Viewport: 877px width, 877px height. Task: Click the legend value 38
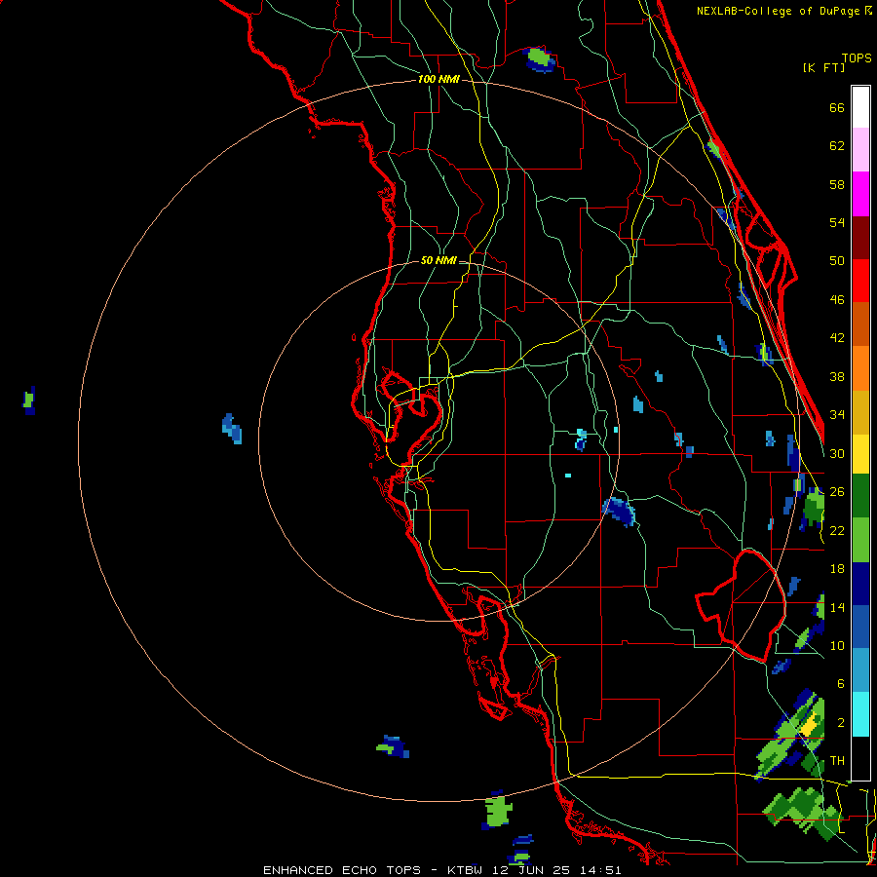click(x=837, y=377)
